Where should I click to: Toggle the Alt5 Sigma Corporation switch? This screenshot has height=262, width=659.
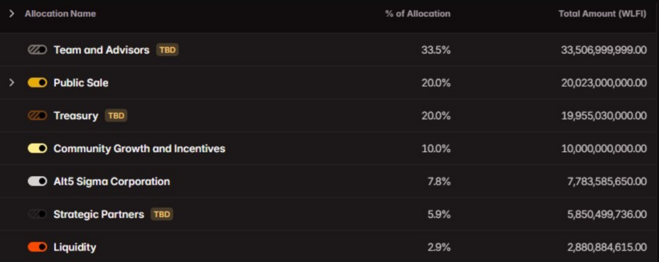37,182
